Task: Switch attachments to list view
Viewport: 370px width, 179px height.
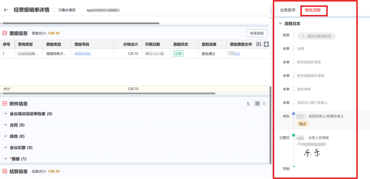Action: coord(264,103)
